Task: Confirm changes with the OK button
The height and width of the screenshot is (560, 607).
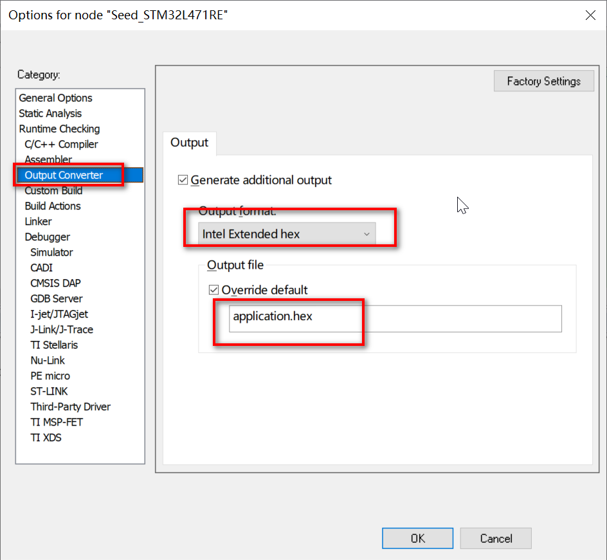Action: tap(417, 538)
